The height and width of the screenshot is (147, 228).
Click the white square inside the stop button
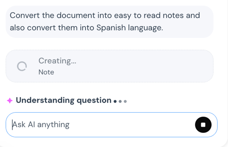(203, 125)
